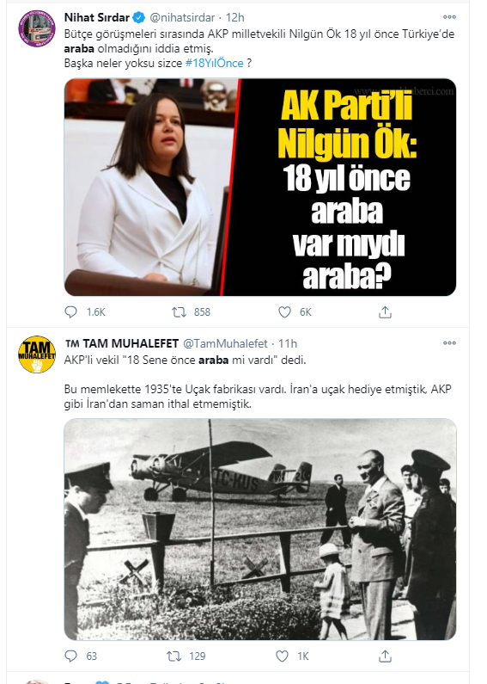Retweet the Nihat Sırdar tweet
487x684 pixels.
179,312
